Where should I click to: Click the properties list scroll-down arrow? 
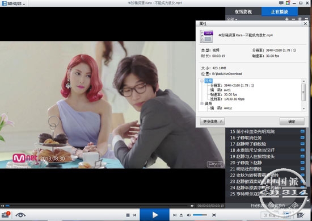pos(303,109)
